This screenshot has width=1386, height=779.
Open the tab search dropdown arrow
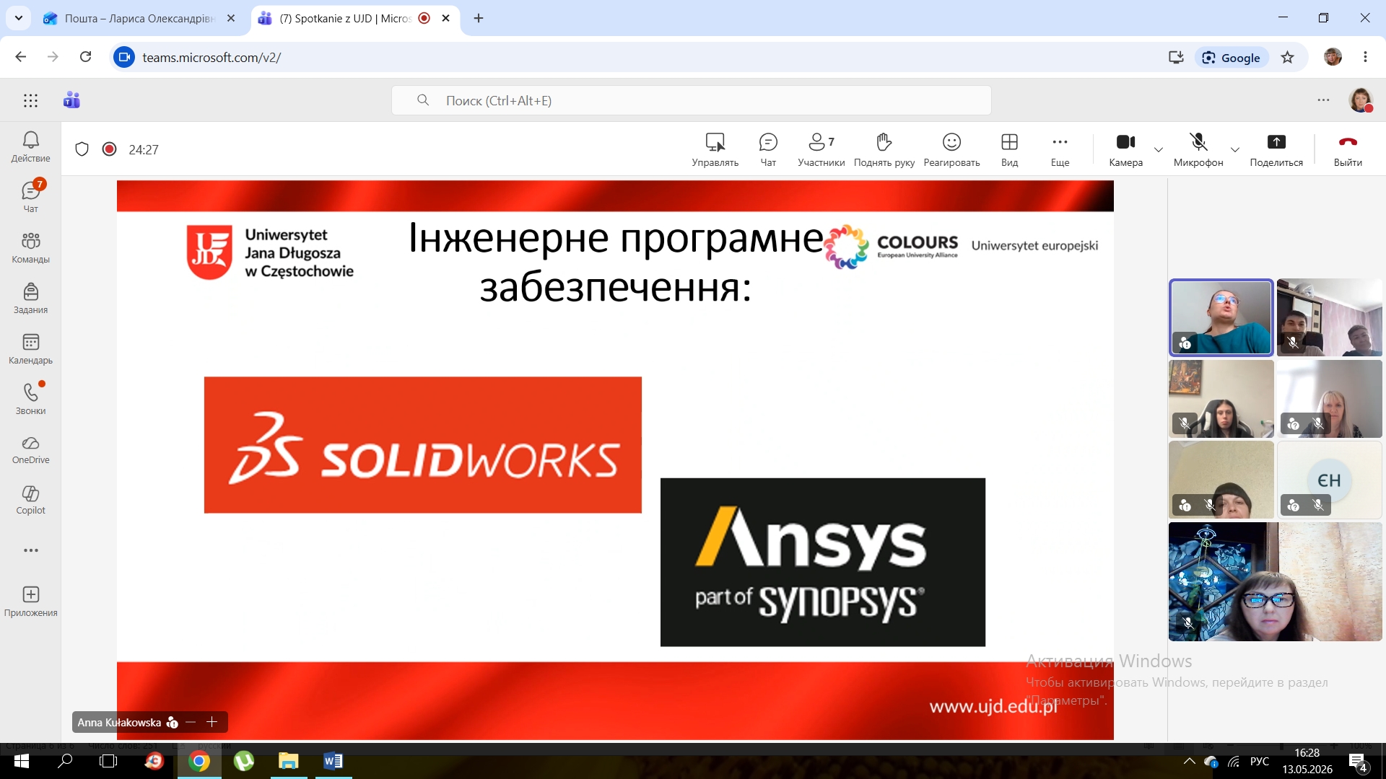(x=19, y=18)
